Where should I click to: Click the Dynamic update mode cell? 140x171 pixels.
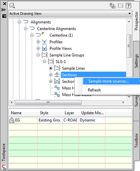pyautogui.click(x=92, y=120)
